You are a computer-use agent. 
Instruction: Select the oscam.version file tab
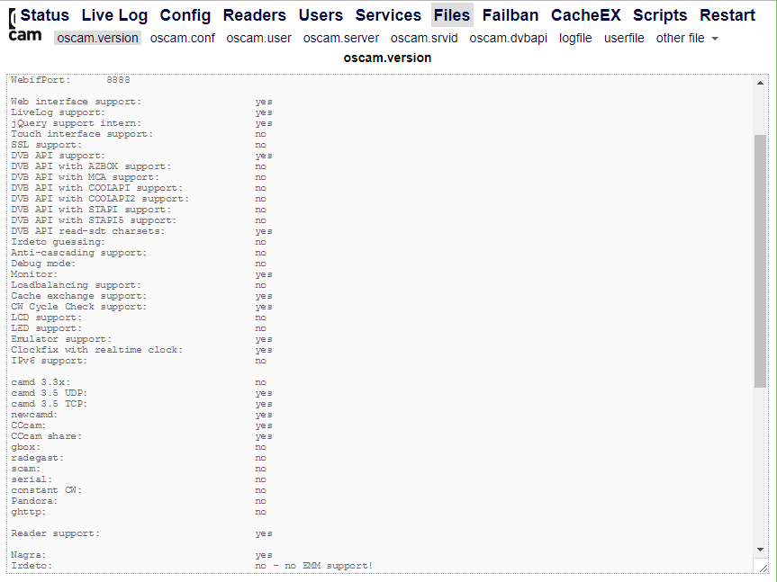coord(97,38)
